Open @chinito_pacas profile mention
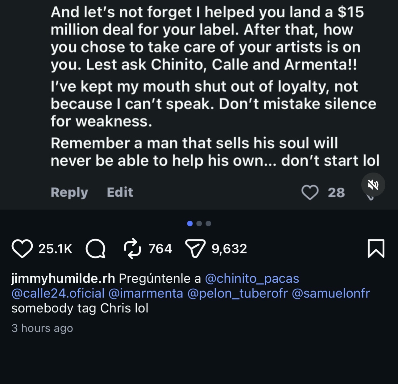398x384 pixels. (252, 278)
